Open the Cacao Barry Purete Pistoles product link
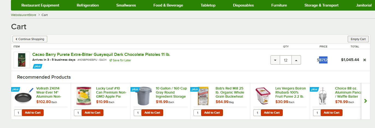Viewport: 375px width, 128px height. click(101, 55)
